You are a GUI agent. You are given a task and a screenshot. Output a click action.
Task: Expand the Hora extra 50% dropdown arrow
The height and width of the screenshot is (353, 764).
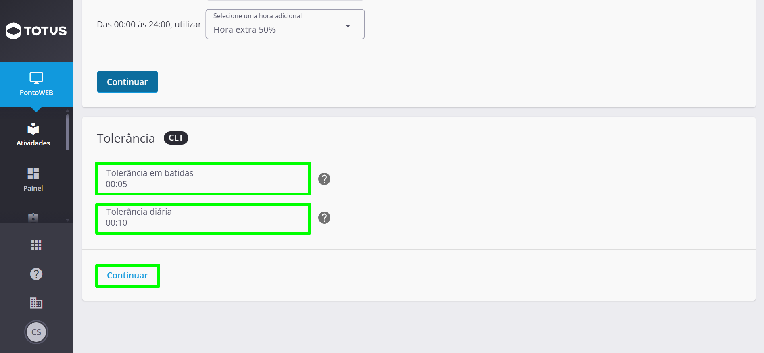348,26
